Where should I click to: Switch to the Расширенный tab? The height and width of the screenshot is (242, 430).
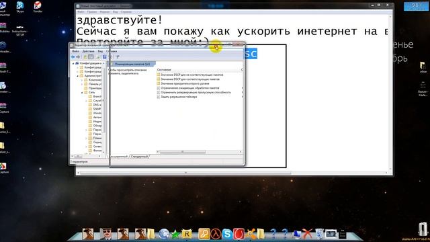pos(119,157)
